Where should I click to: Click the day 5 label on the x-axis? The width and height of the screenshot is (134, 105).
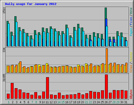point(24,102)
